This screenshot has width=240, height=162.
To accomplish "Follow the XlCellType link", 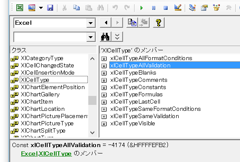I will click(55, 153).
